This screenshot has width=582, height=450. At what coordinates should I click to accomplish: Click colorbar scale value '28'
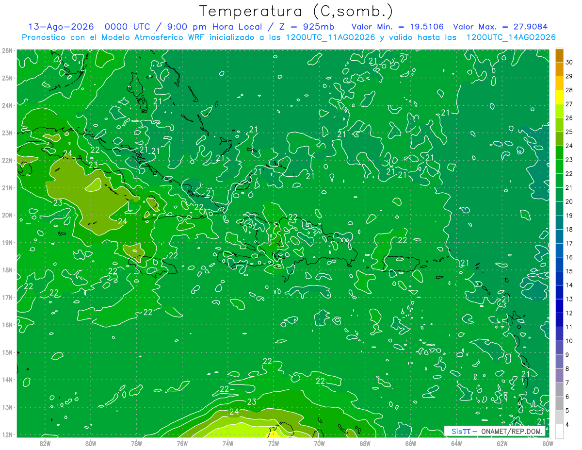pos(569,90)
